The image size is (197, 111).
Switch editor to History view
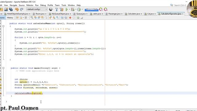click(10, 18)
